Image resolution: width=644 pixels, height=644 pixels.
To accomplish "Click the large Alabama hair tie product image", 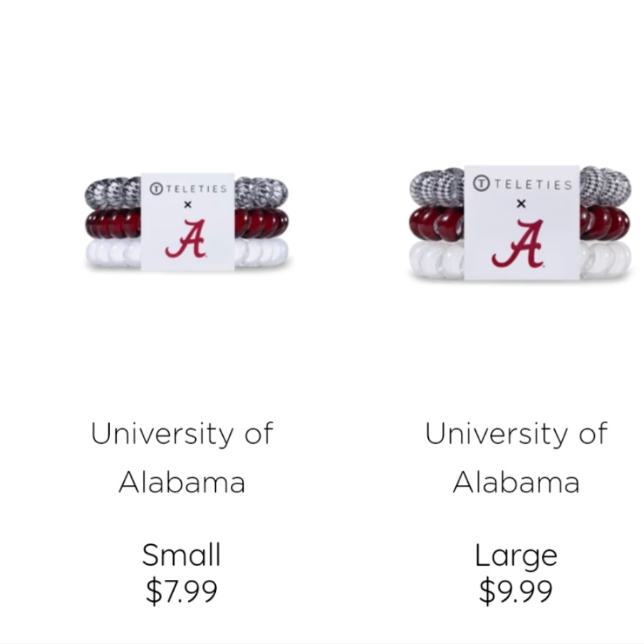I will pos(520,223).
